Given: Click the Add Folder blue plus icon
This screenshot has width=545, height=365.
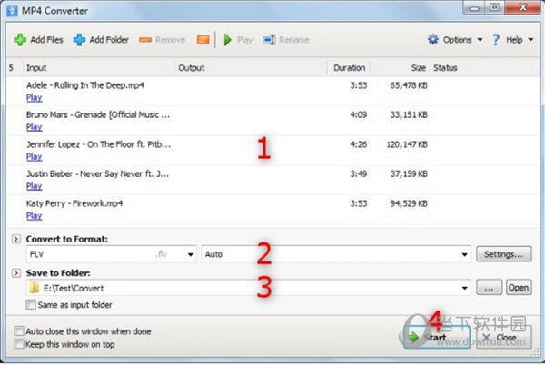Looking at the screenshot, I should click(x=79, y=40).
